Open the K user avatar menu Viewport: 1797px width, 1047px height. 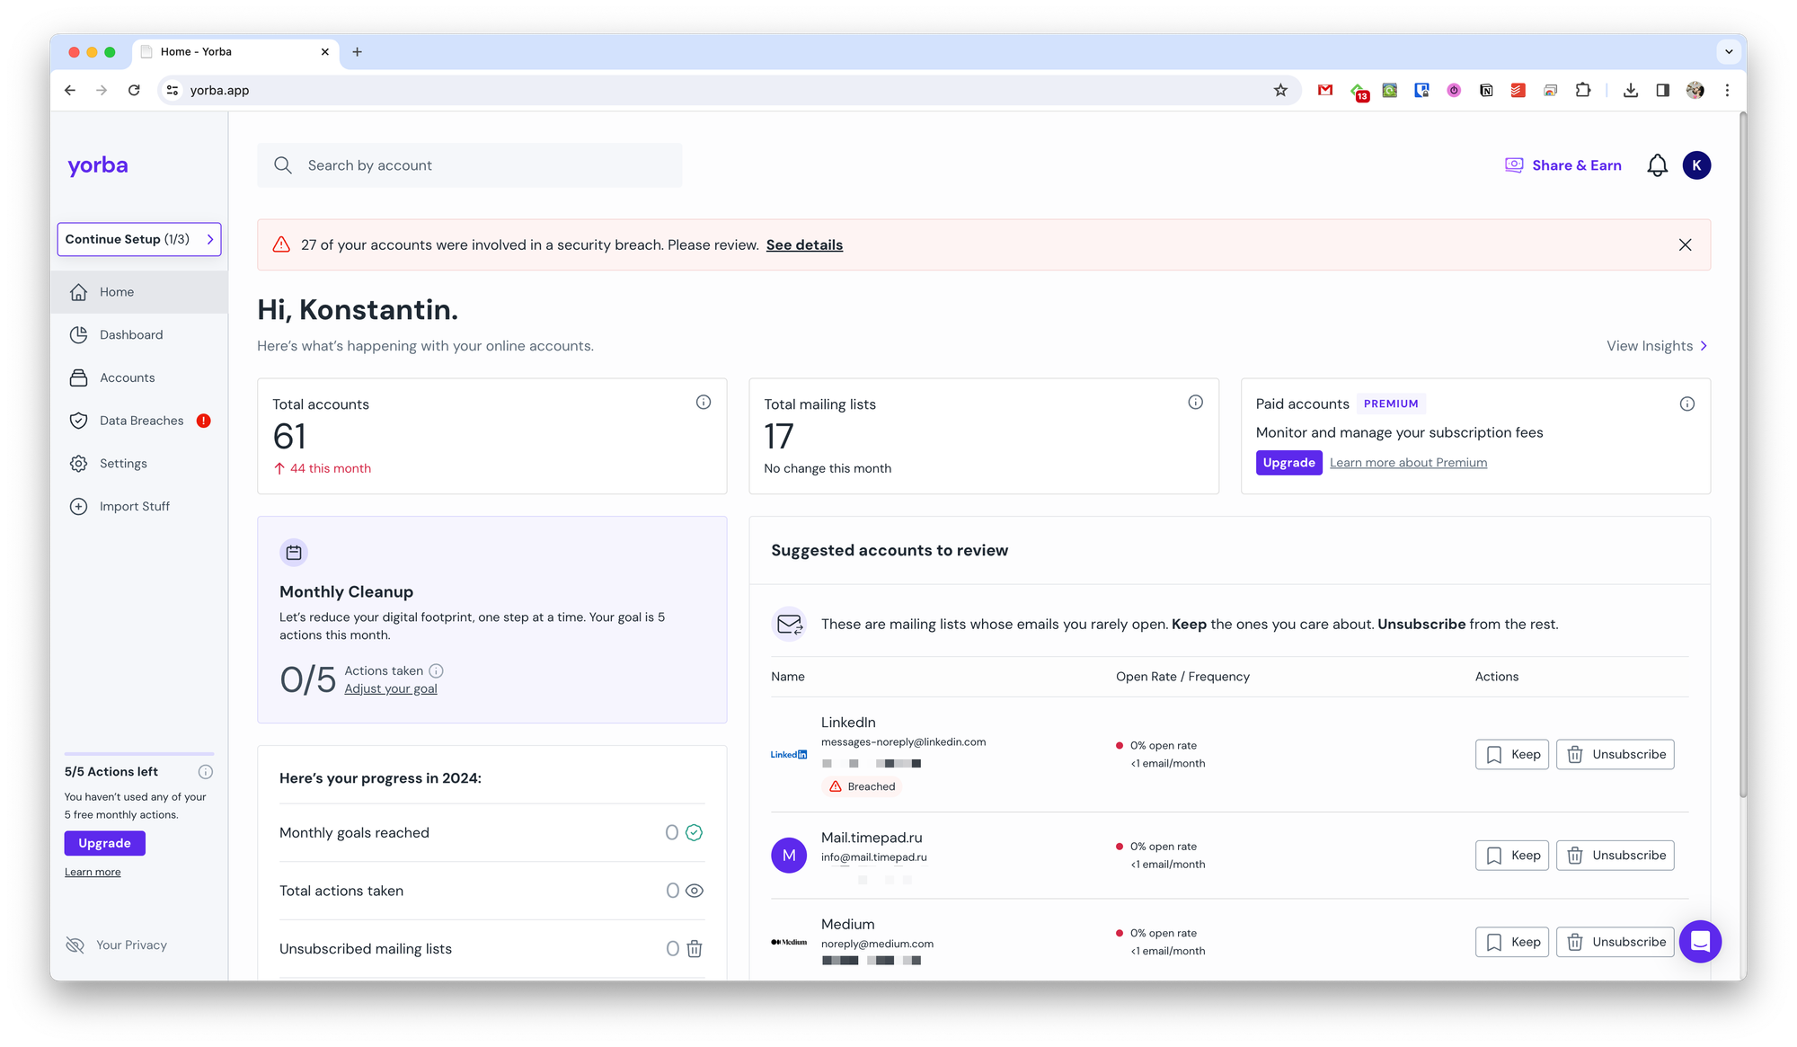coord(1696,165)
